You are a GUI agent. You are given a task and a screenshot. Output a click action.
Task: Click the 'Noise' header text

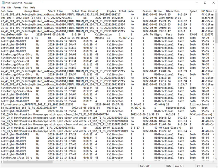(x=158, y=11)
